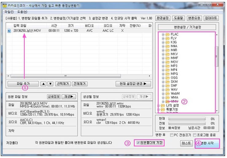Click the 테스트 button

[186, 143]
